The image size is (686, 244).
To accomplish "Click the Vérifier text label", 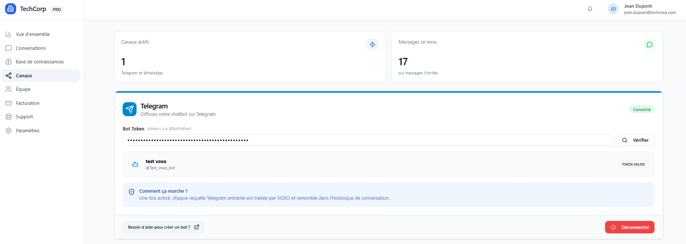I will 641,140.
